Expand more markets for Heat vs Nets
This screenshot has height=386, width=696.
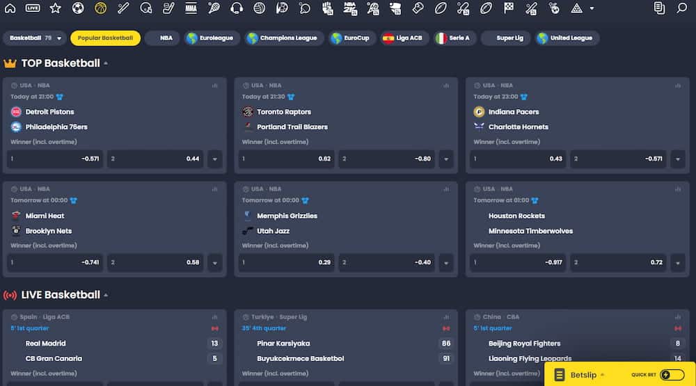(215, 263)
